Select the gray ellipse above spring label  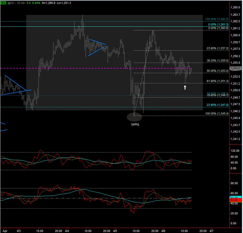134,117
